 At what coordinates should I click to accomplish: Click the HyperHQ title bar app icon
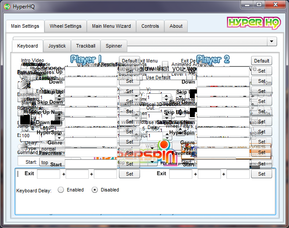click(x=7, y=6)
